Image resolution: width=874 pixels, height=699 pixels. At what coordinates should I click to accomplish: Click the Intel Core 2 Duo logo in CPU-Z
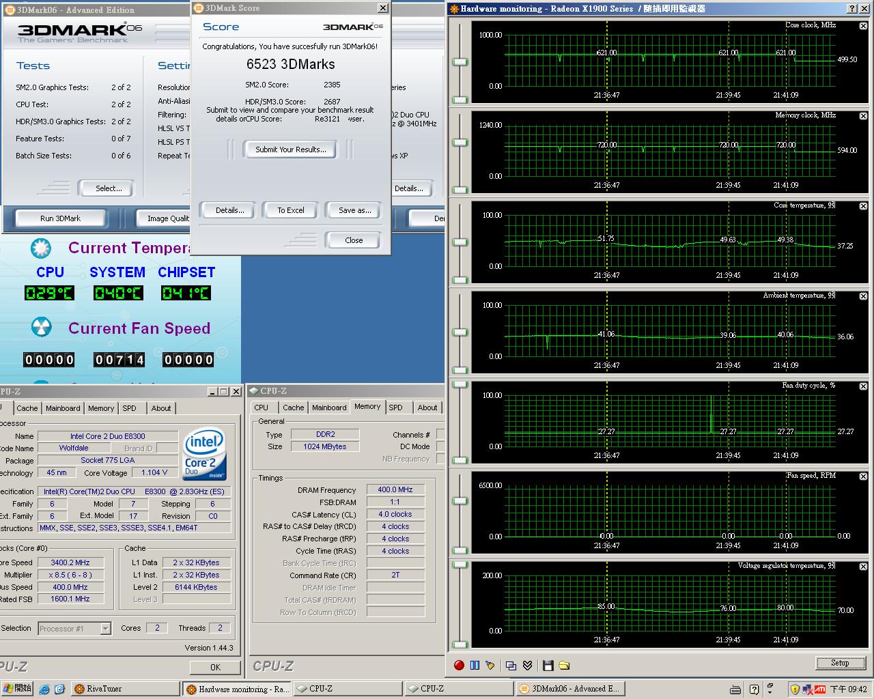pyautogui.click(x=205, y=454)
